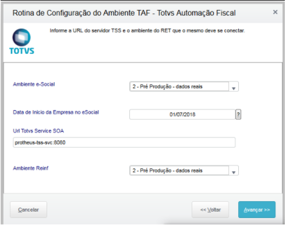Viewport: 286px width, 225px height.
Task: Close the dialog with the X icon
Action: (275, 12)
